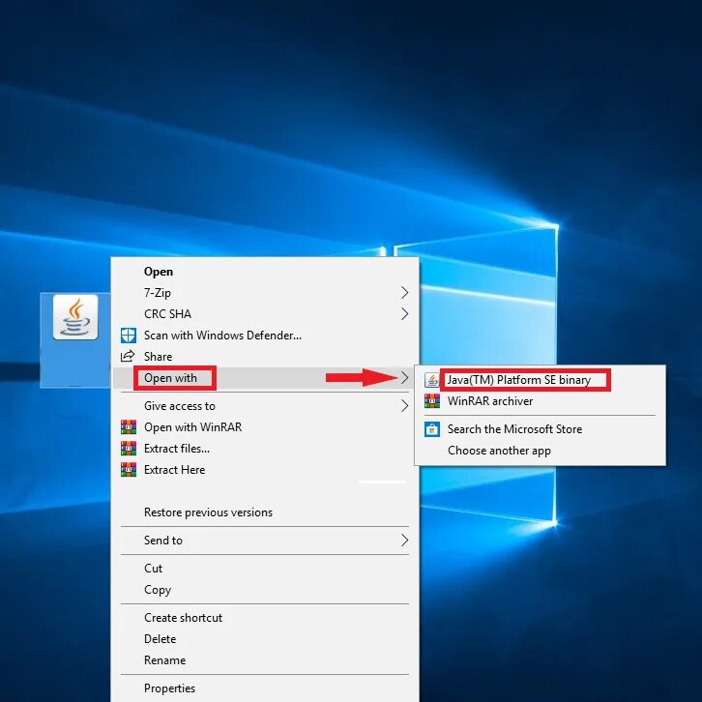Click WinRAR archiver icon in submenu
Viewport: 702px width, 702px height.
[x=432, y=401]
